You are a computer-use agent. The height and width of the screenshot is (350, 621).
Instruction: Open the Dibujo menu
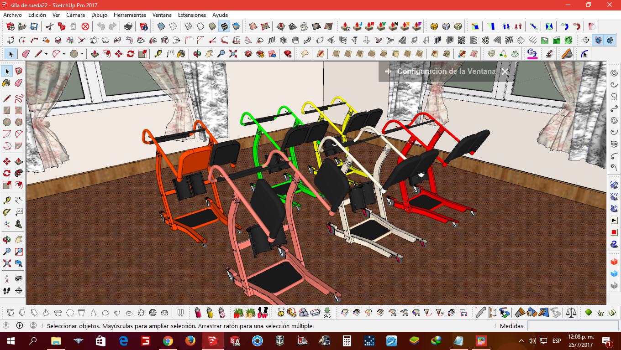[x=99, y=15]
